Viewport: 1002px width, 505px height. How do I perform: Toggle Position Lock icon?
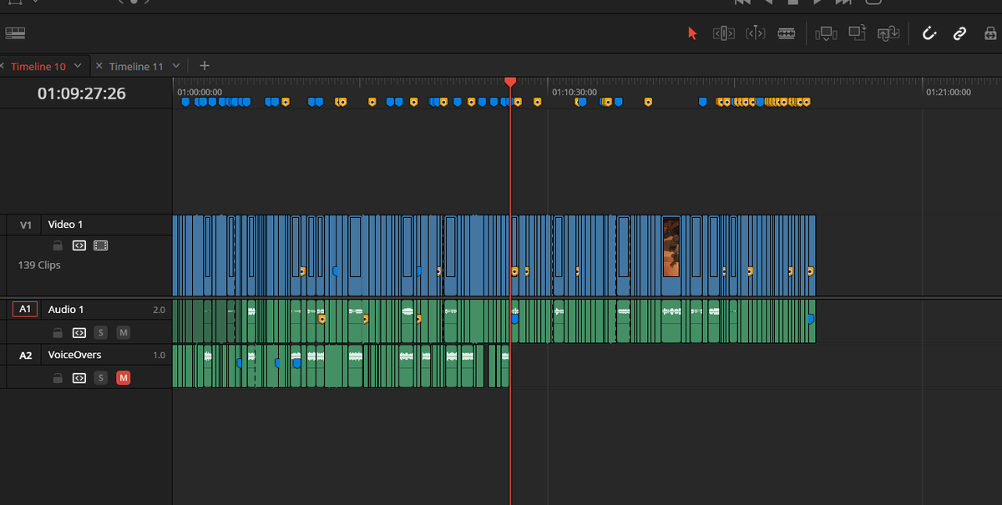(x=990, y=33)
